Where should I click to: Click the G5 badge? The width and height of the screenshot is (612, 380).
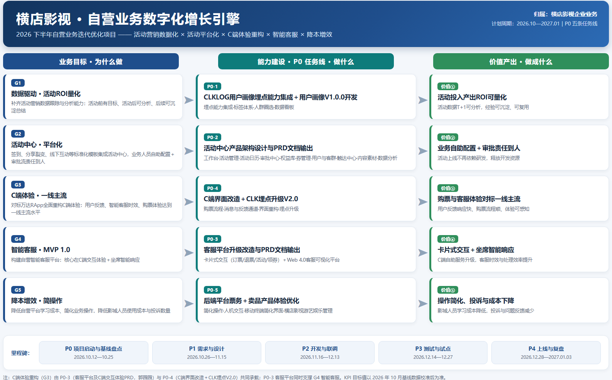click(18, 290)
